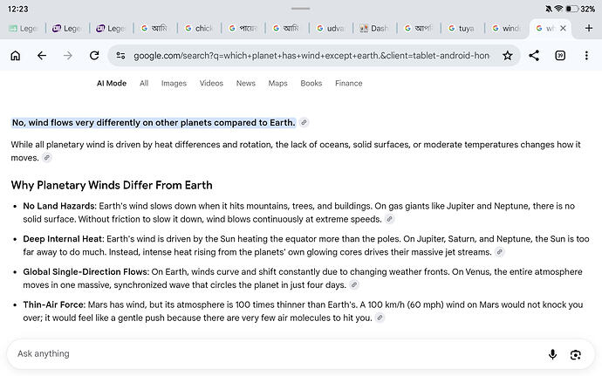The height and width of the screenshot is (376, 602).
Task: Switch to the 'Dash' browser tab
Action: point(374,28)
